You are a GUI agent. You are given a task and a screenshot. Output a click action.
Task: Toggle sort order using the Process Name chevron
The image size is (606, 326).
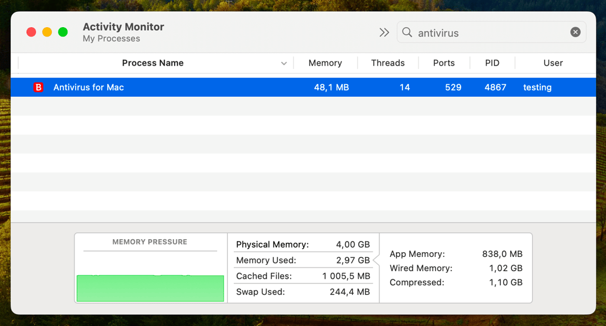point(284,63)
